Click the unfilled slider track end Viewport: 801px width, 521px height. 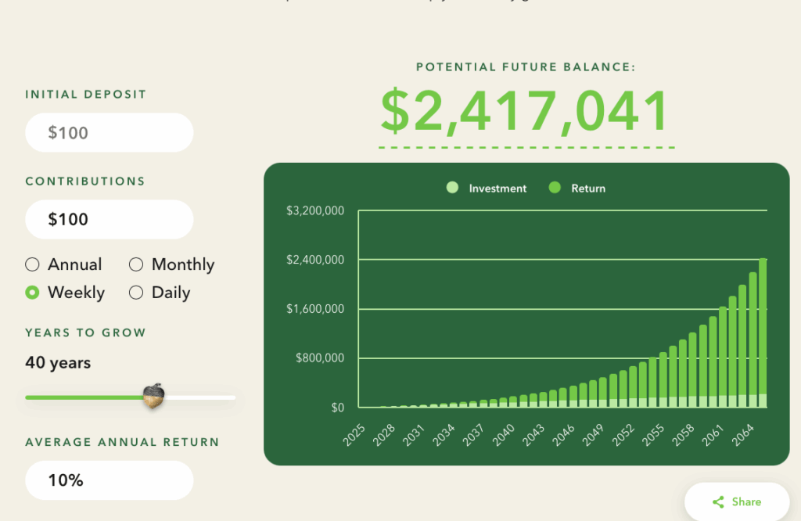[230, 397]
